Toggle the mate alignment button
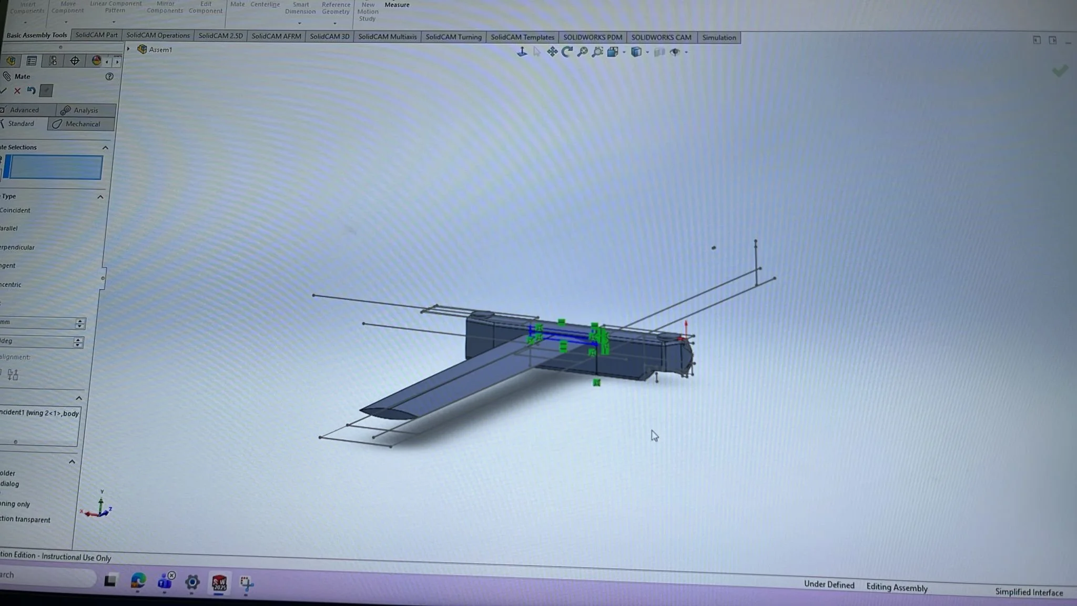 point(13,375)
